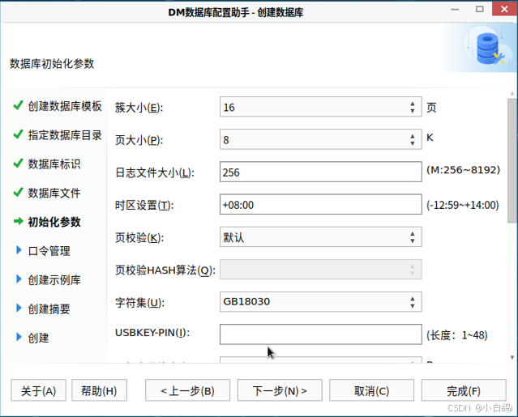
Task: Click green checkmark beside 数据库标识
Action: (18, 163)
